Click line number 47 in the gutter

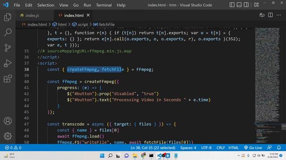(26, 124)
